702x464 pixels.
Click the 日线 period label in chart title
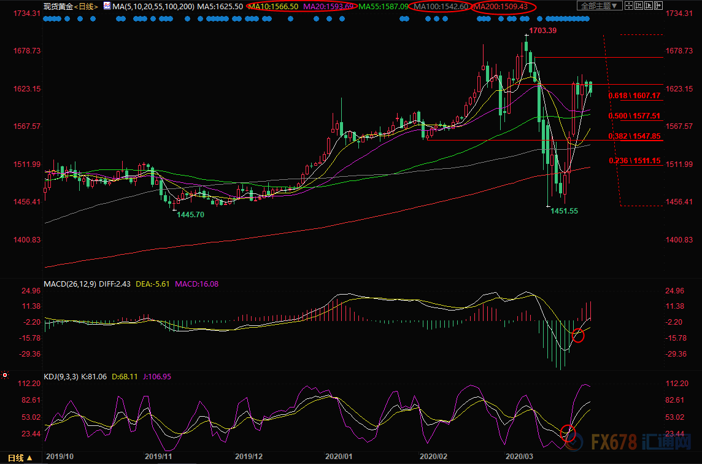click(x=87, y=6)
